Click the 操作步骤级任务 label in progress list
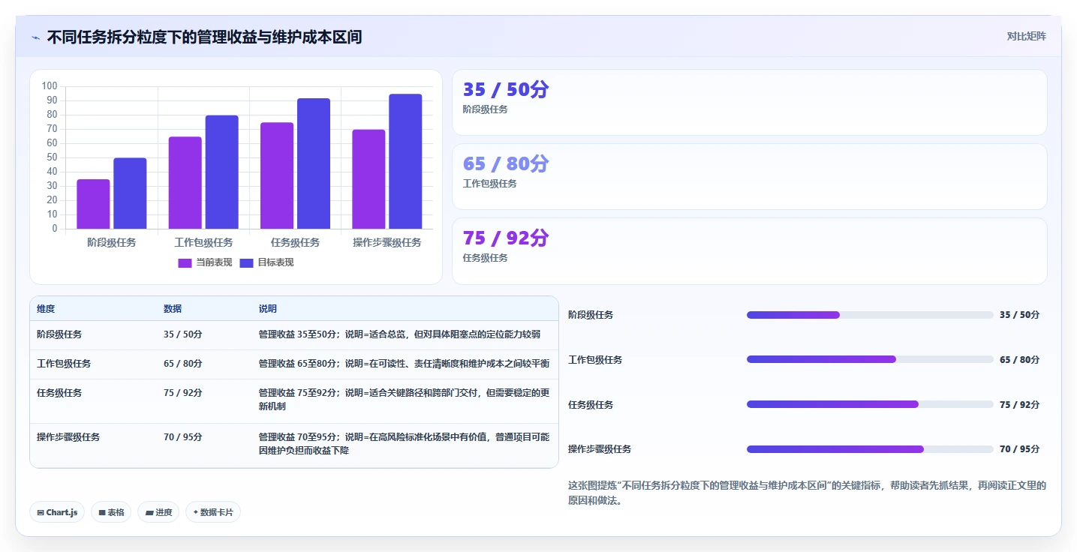The width and height of the screenshot is (1077, 552). click(x=600, y=449)
